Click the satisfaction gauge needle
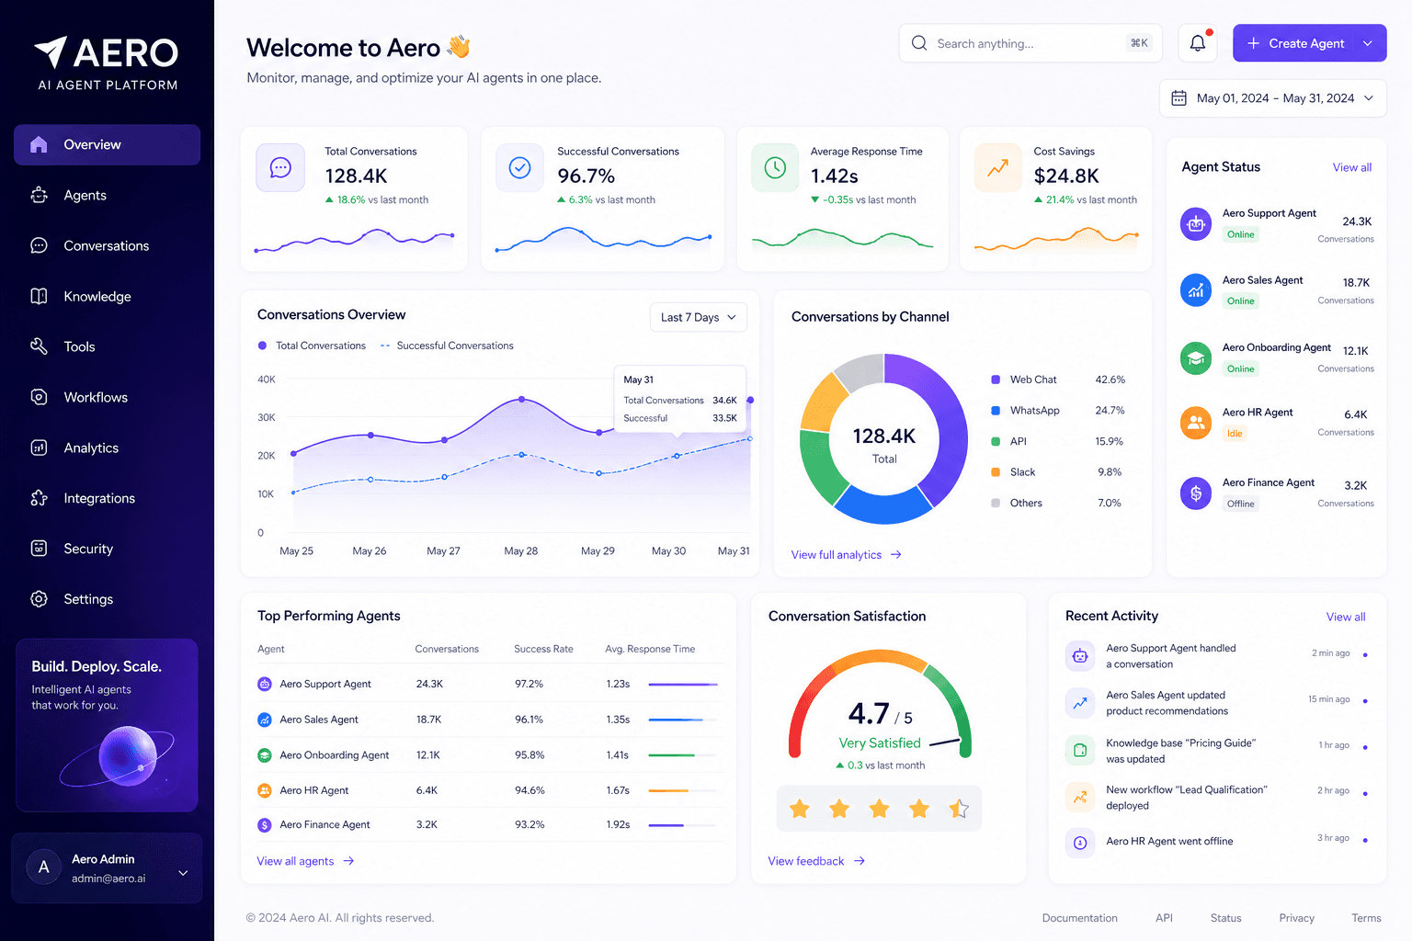 pos(946,743)
